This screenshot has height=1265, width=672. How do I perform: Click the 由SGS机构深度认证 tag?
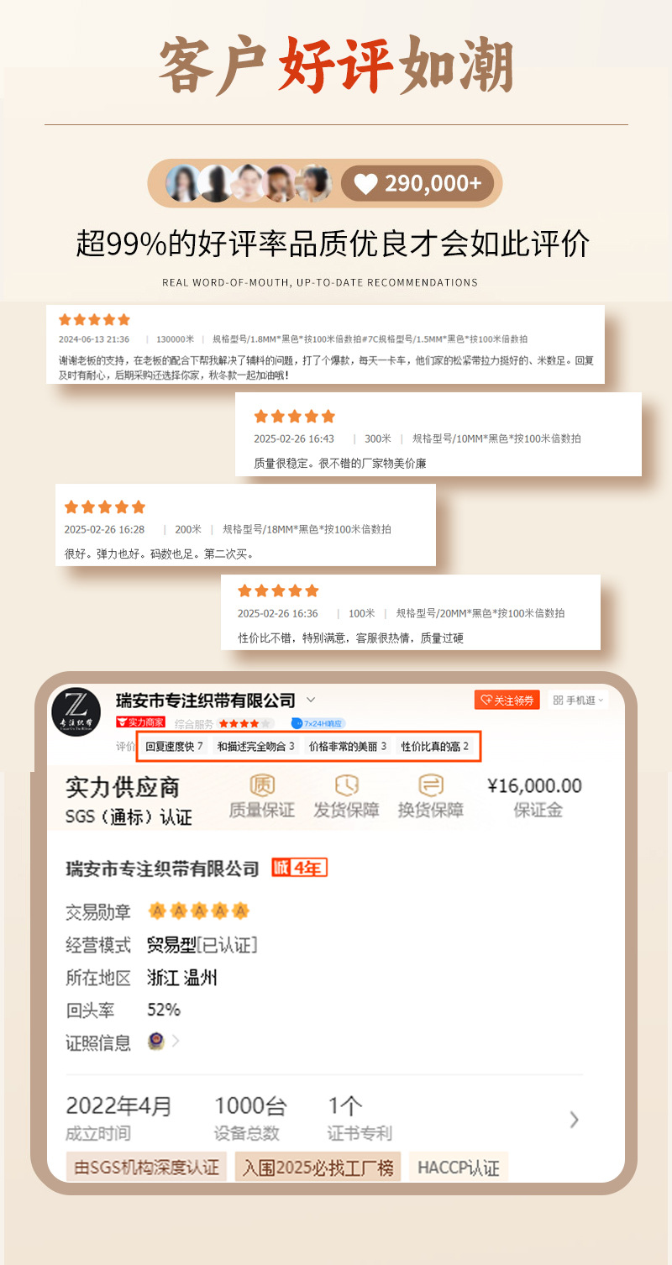coord(146,1168)
